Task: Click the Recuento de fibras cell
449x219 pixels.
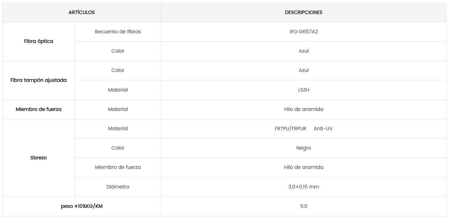Action: pos(118,32)
